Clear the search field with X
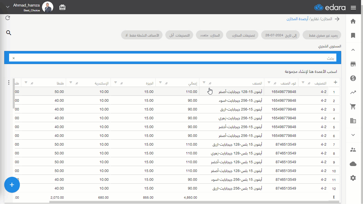 [x=13, y=58]
